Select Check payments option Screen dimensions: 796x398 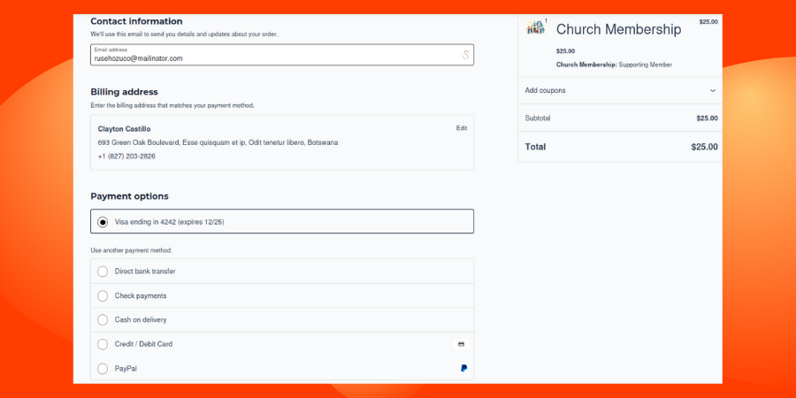(x=282, y=295)
